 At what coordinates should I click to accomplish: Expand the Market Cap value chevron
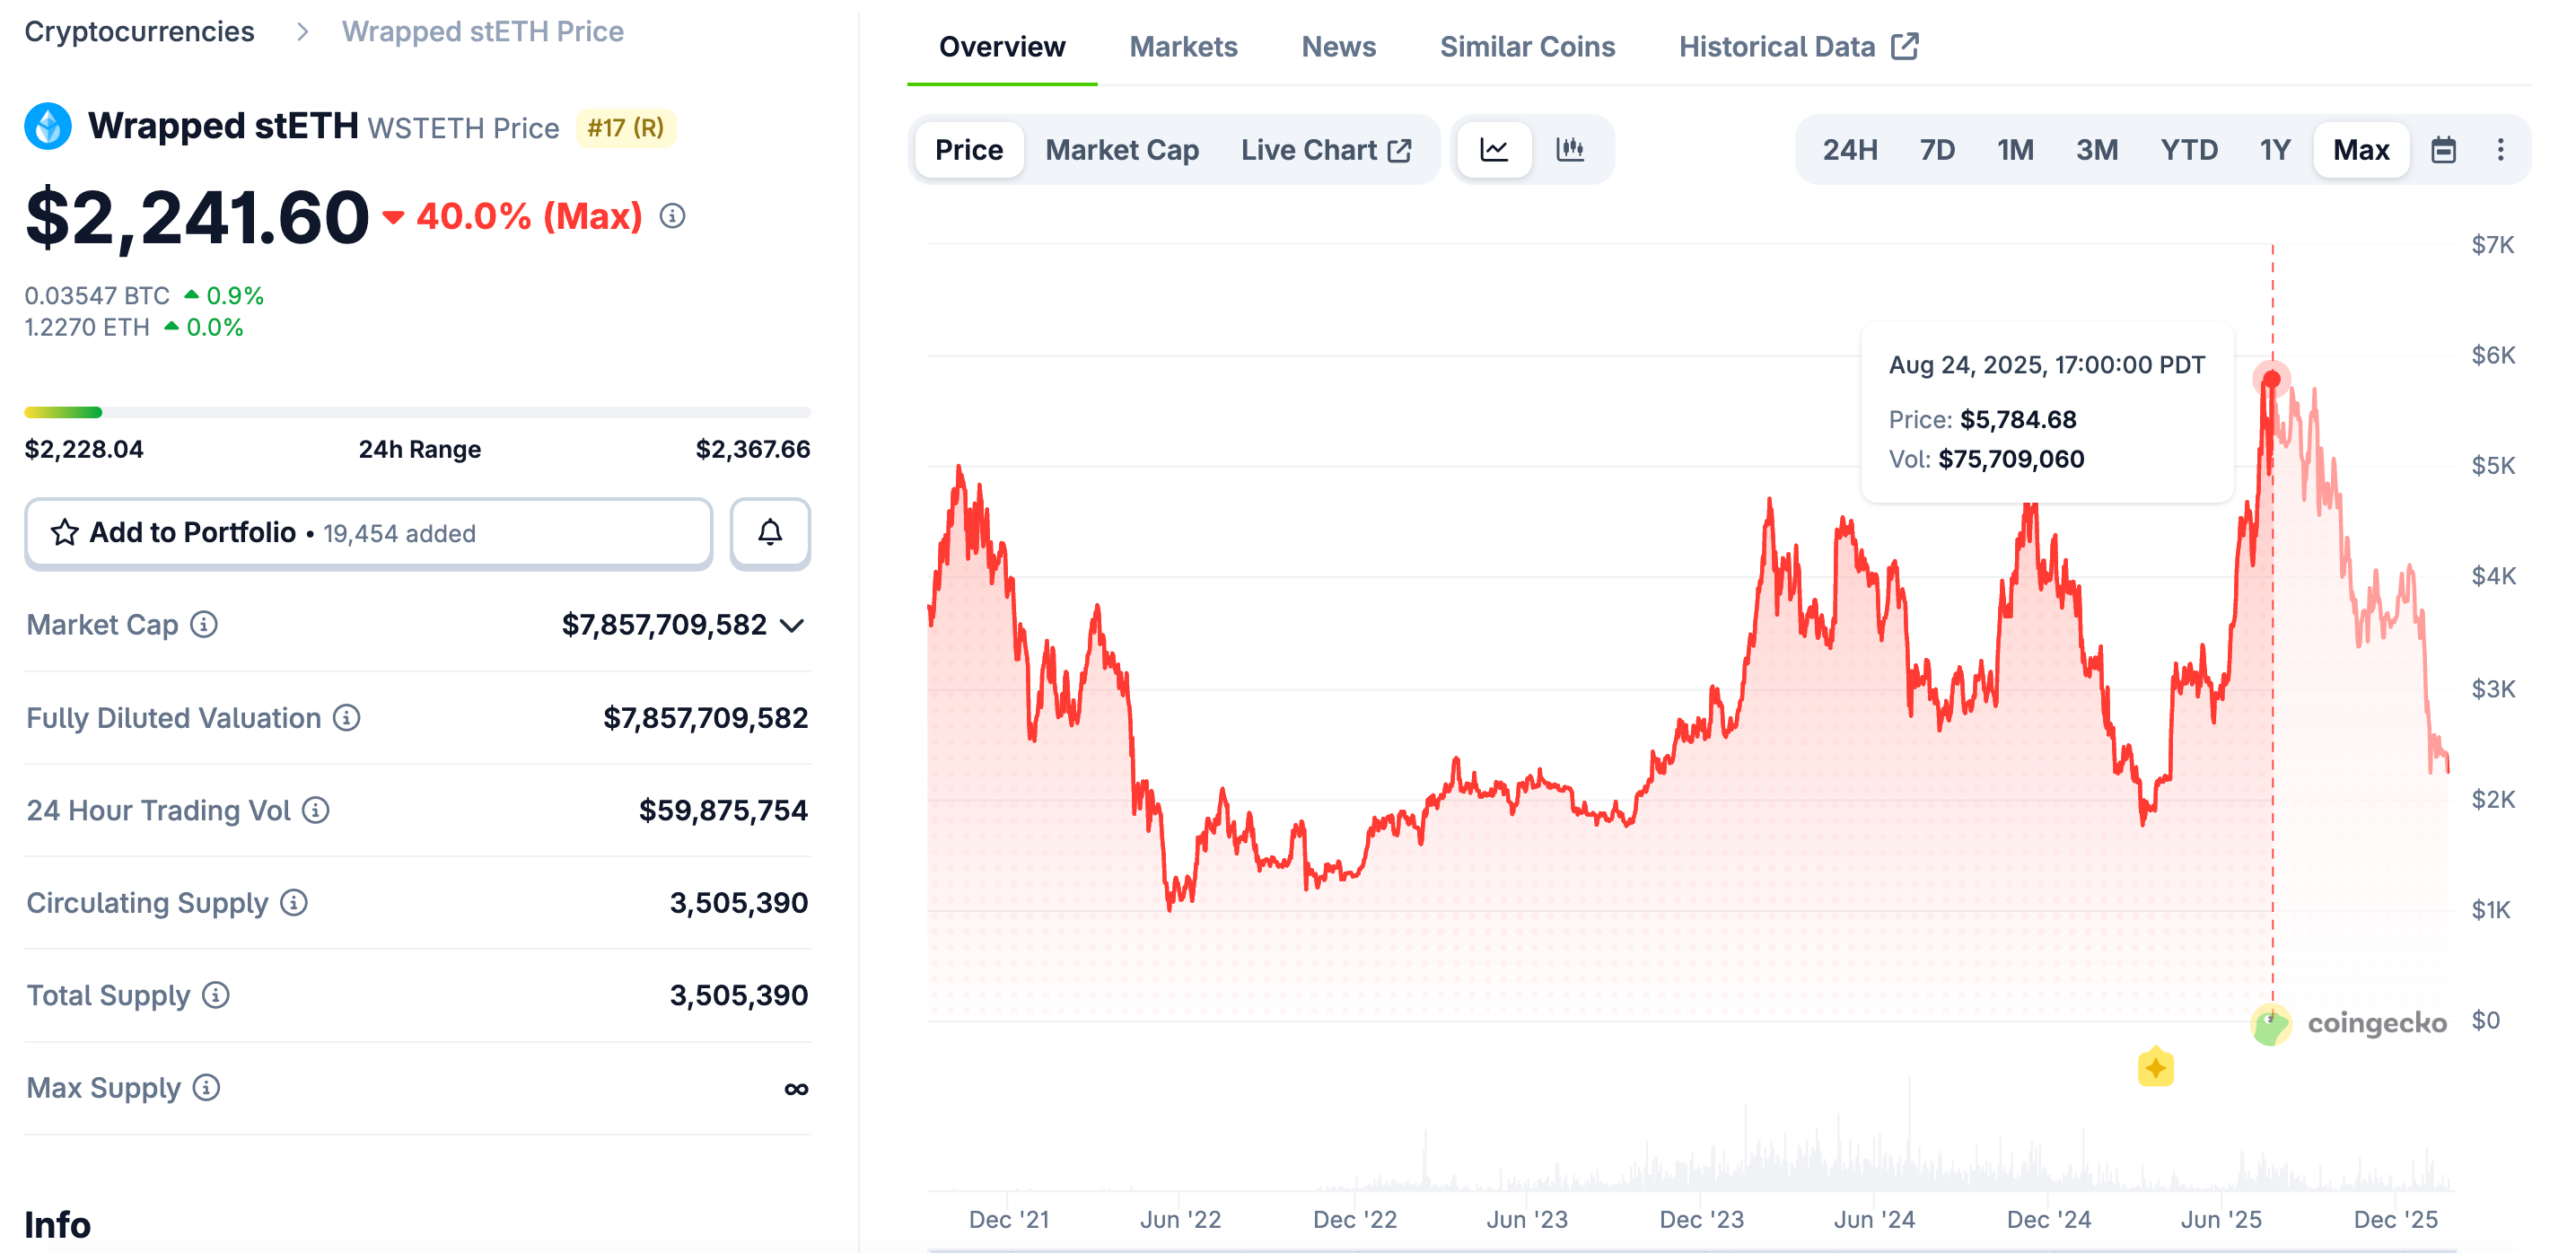point(792,626)
